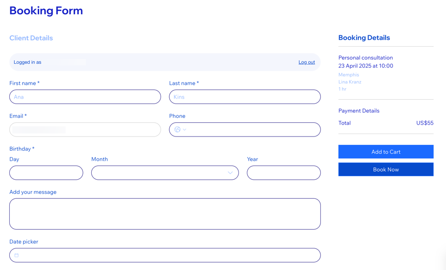Viewport: 446px width, 270px height.
Task: Select the Email input field
Action: pyautogui.click(x=85, y=130)
